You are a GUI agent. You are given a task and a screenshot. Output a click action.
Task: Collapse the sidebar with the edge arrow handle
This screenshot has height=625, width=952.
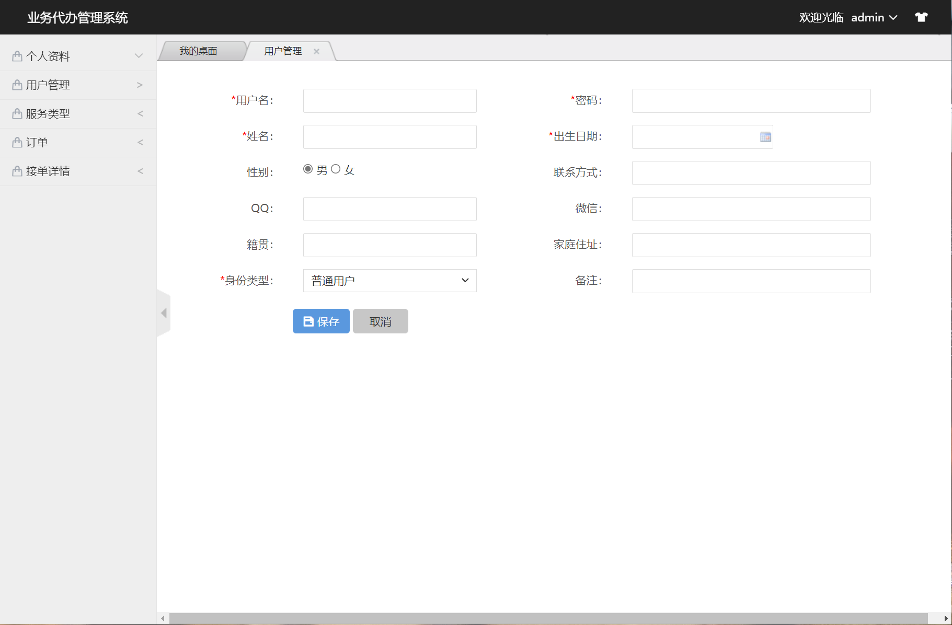click(x=164, y=312)
